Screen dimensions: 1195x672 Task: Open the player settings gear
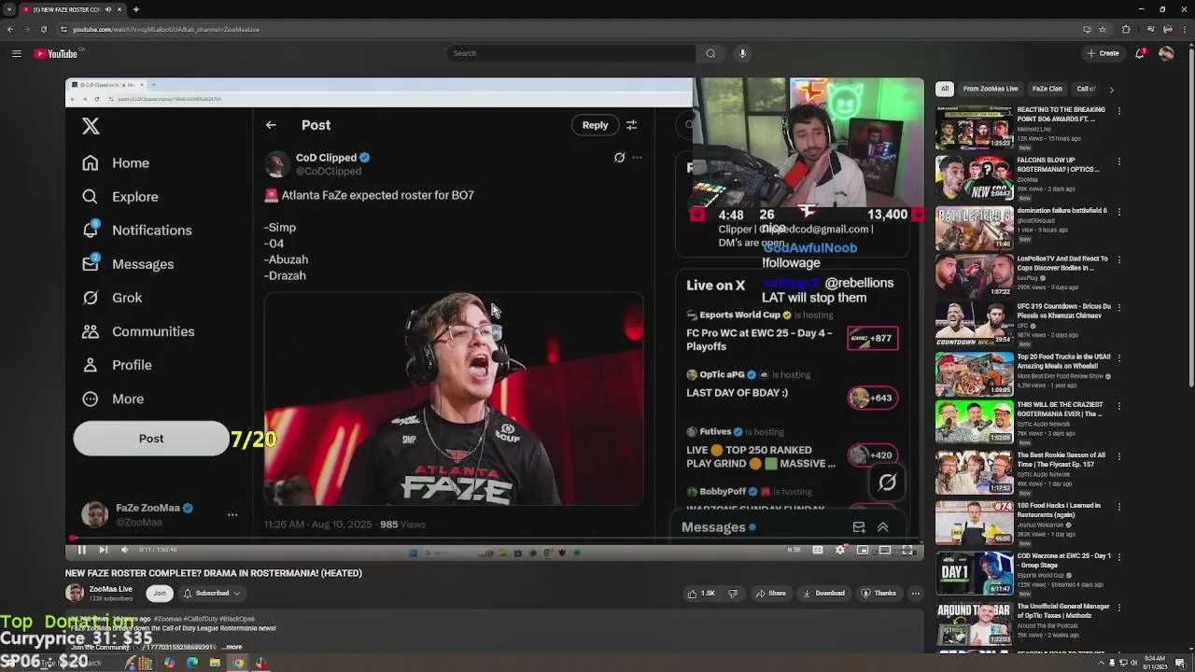coord(839,550)
